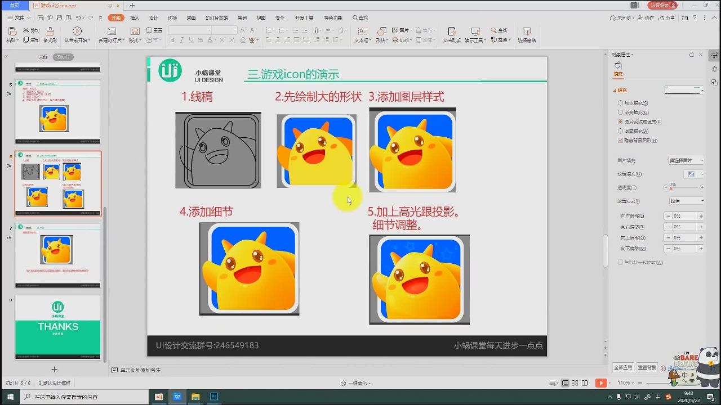Image resolution: width=721 pixels, height=405 pixels.
Task: Open the Animation (动画) ribbon tab
Action: 191,18
